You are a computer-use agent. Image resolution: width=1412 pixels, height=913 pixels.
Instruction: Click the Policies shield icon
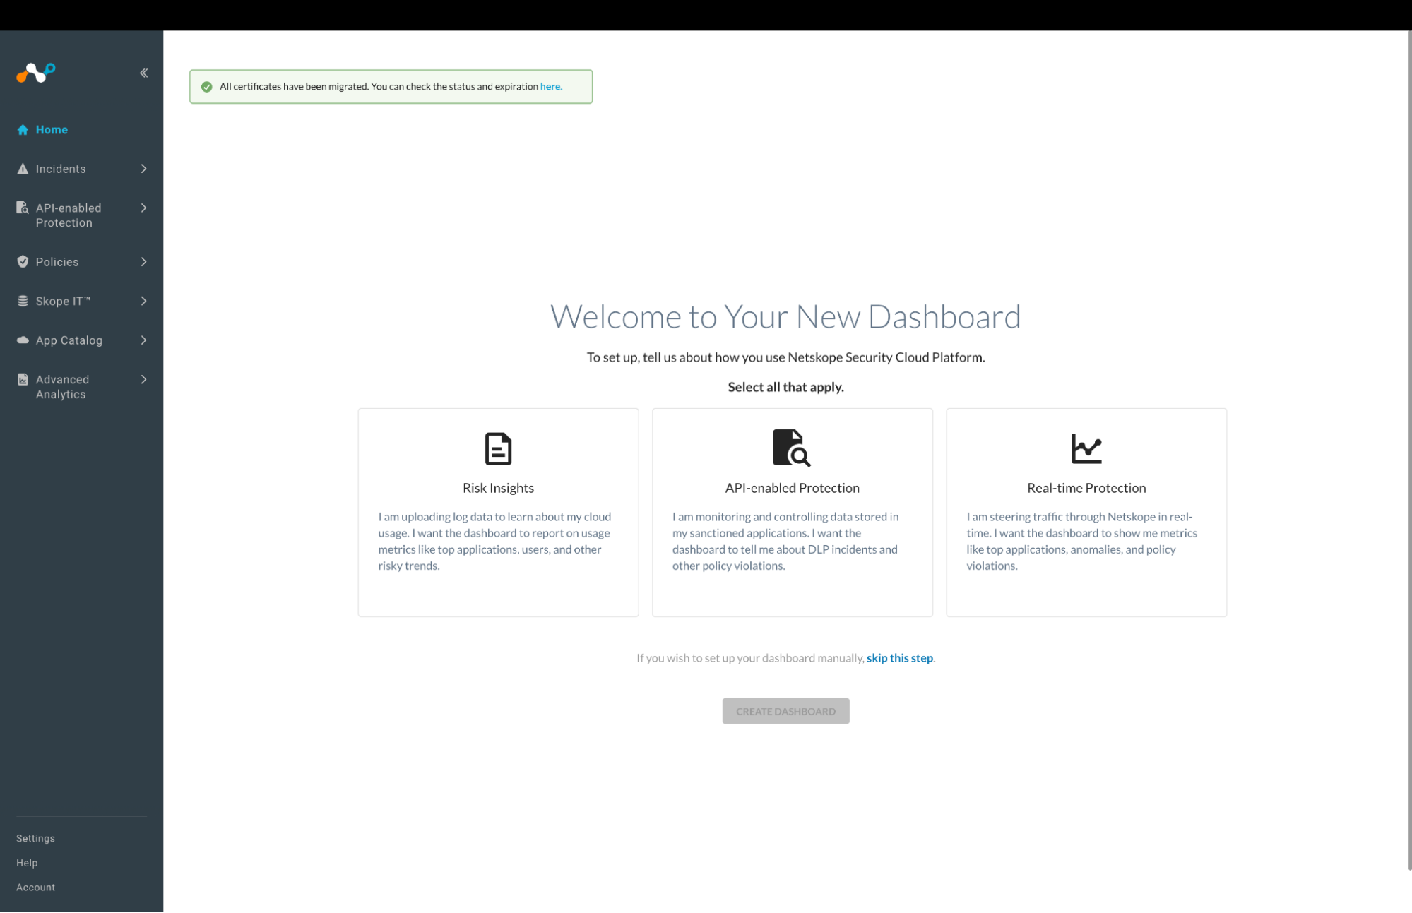23,262
